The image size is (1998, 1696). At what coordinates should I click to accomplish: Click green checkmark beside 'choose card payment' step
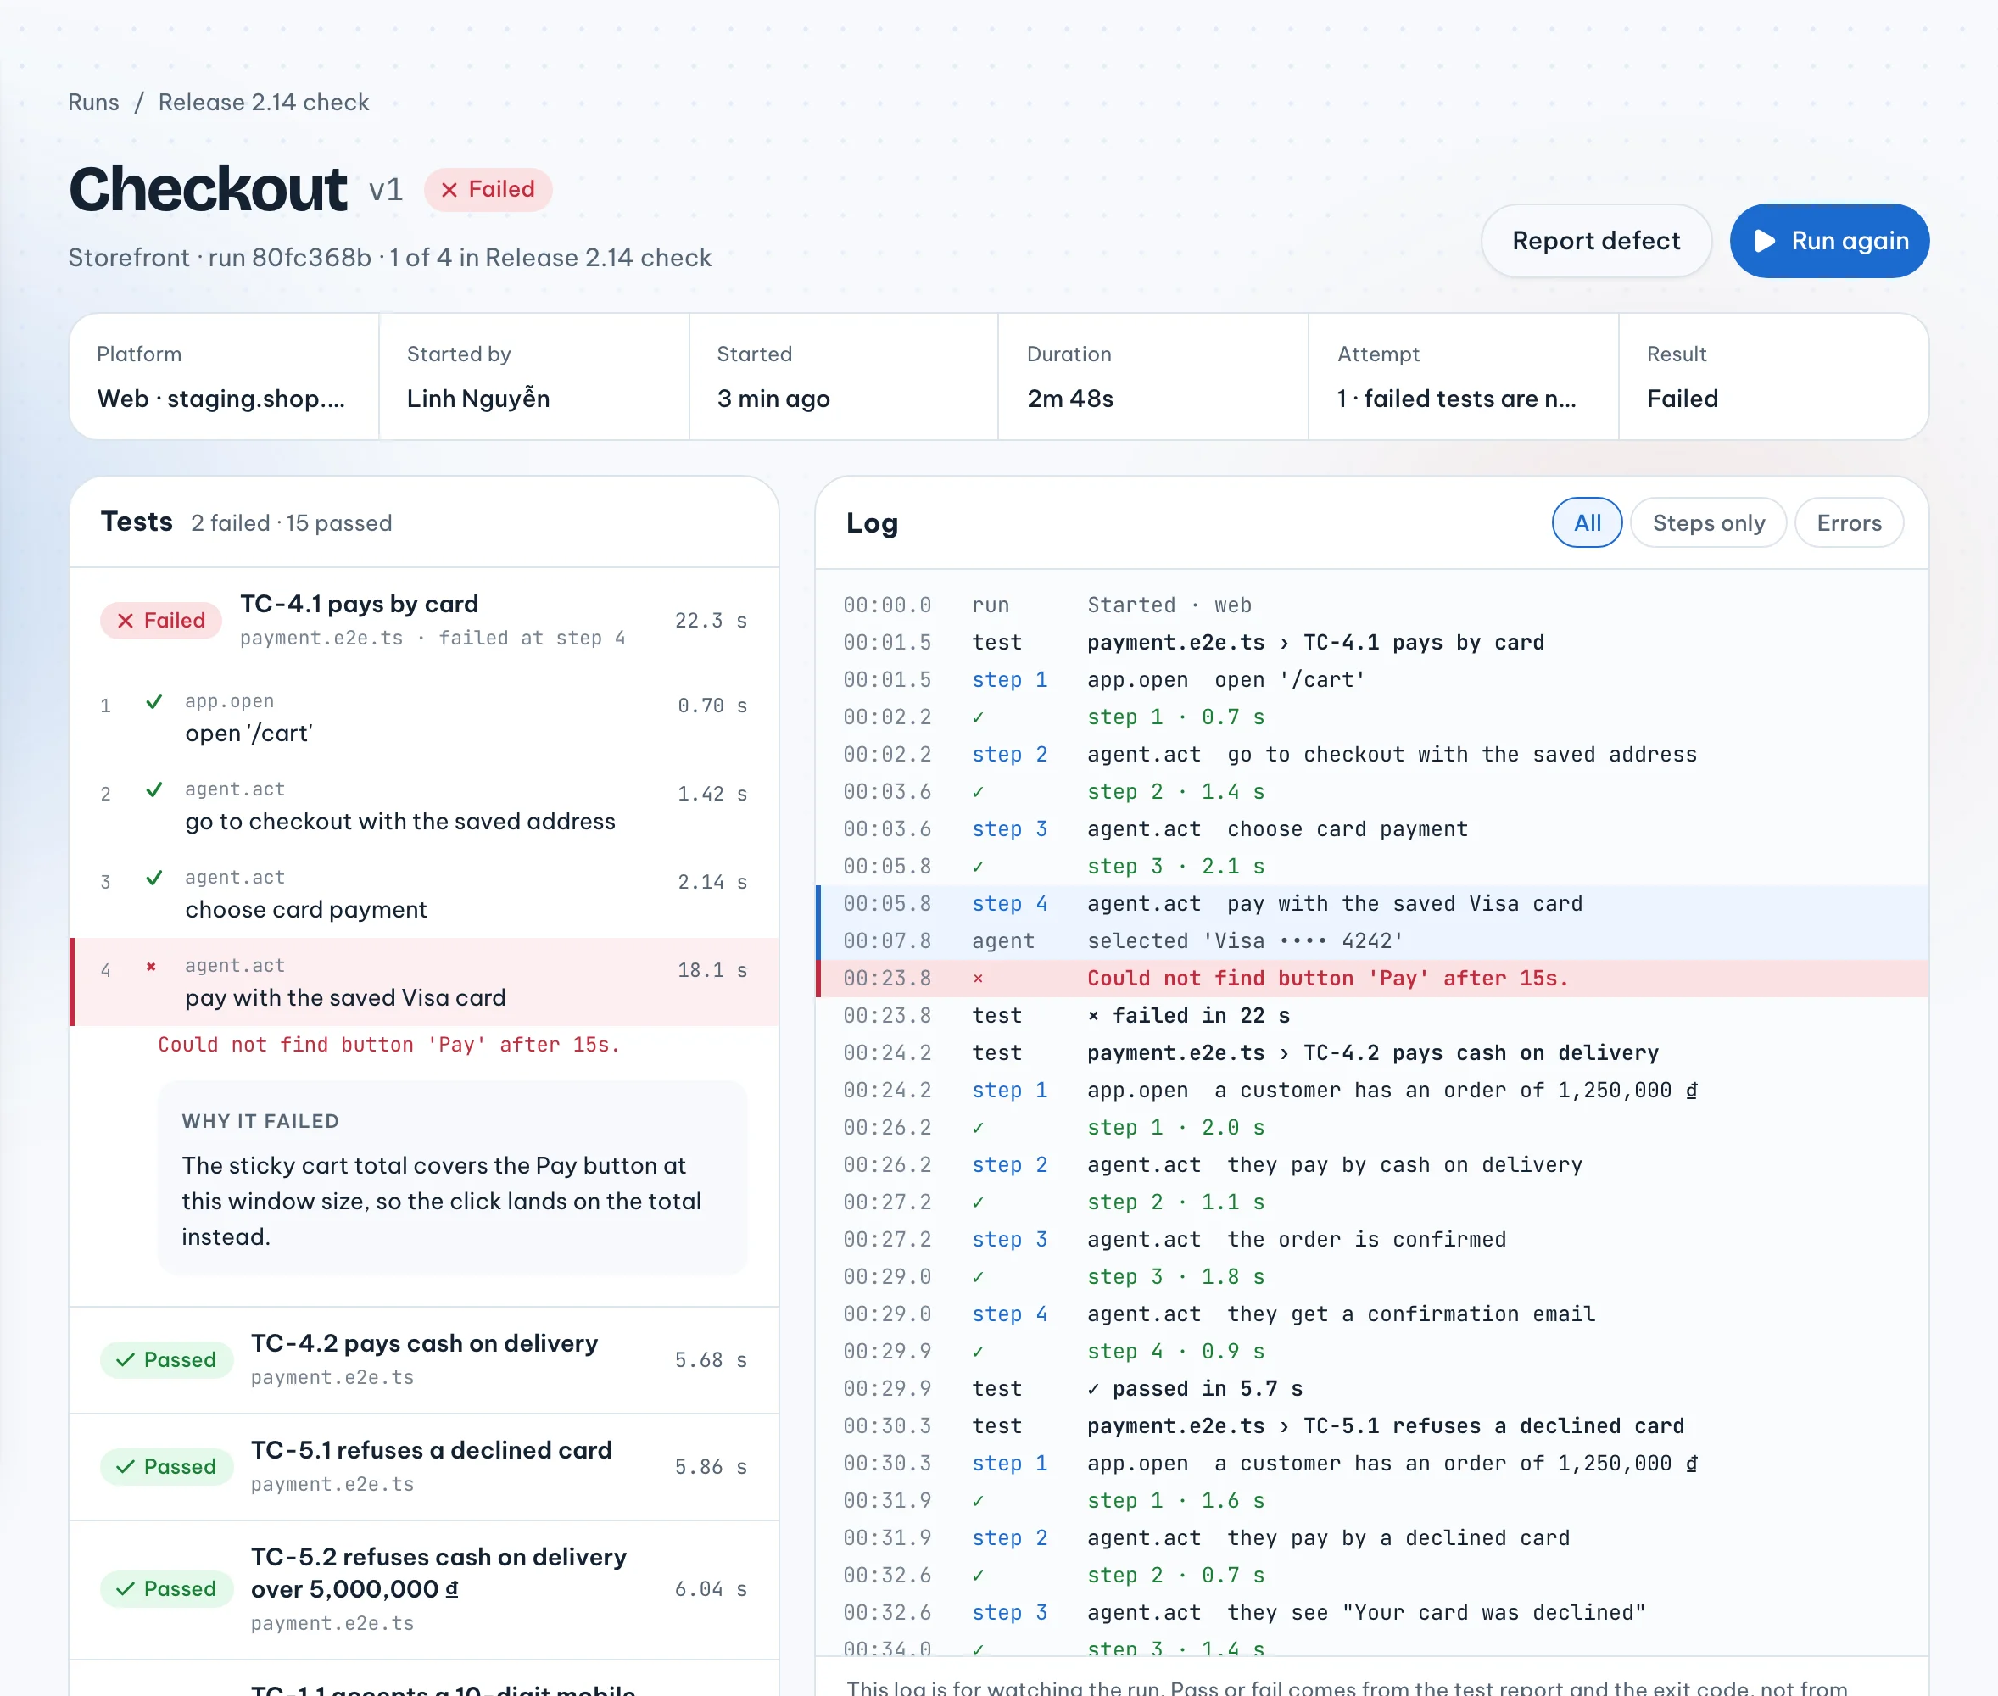coord(153,878)
